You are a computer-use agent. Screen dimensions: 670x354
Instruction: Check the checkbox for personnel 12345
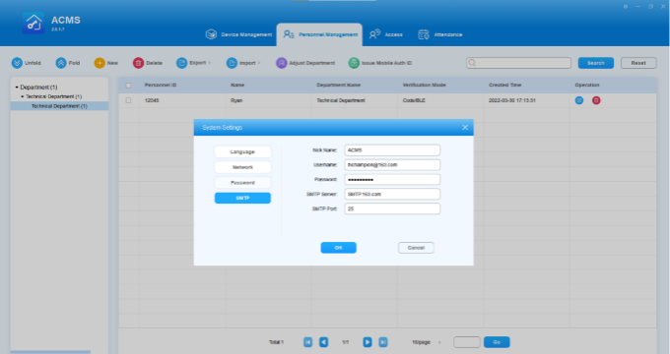128,100
